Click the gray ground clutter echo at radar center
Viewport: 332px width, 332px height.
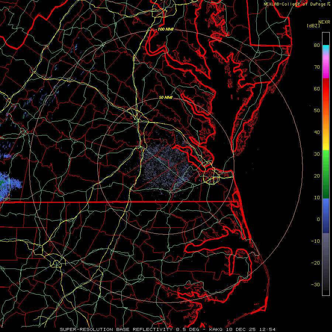[x=167, y=166]
